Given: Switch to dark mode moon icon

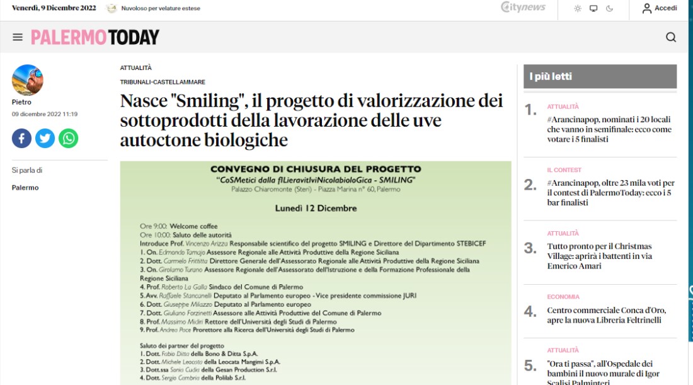Looking at the screenshot, I should click(x=609, y=8).
